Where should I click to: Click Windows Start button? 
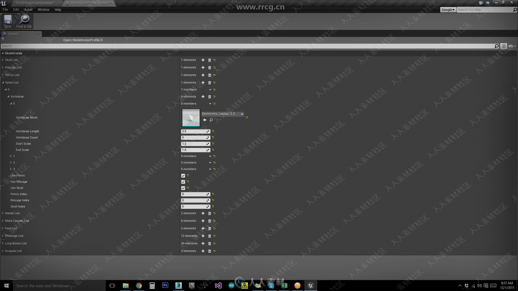(x=6, y=286)
